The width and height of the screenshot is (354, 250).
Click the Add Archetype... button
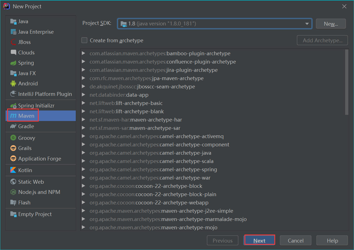click(x=322, y=40)
